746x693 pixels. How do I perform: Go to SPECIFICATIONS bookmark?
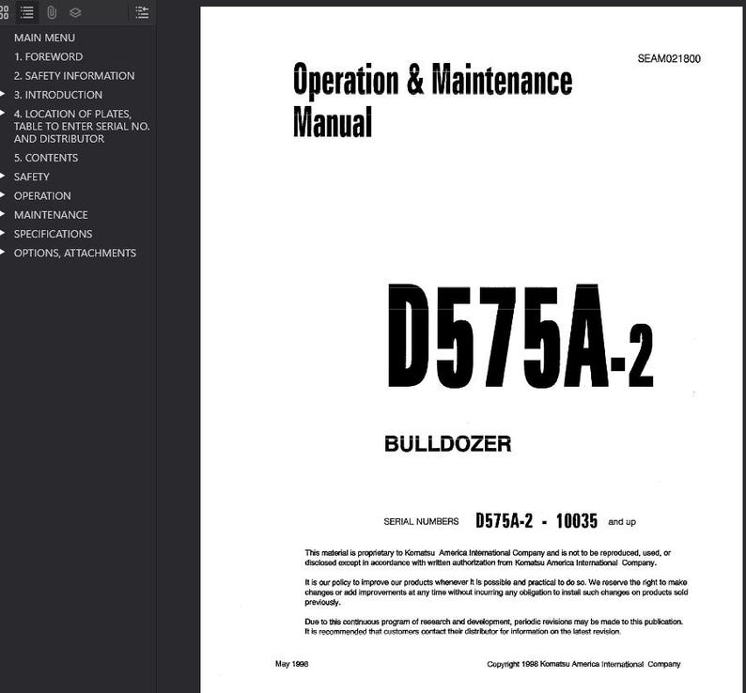(x=53, y=234)
